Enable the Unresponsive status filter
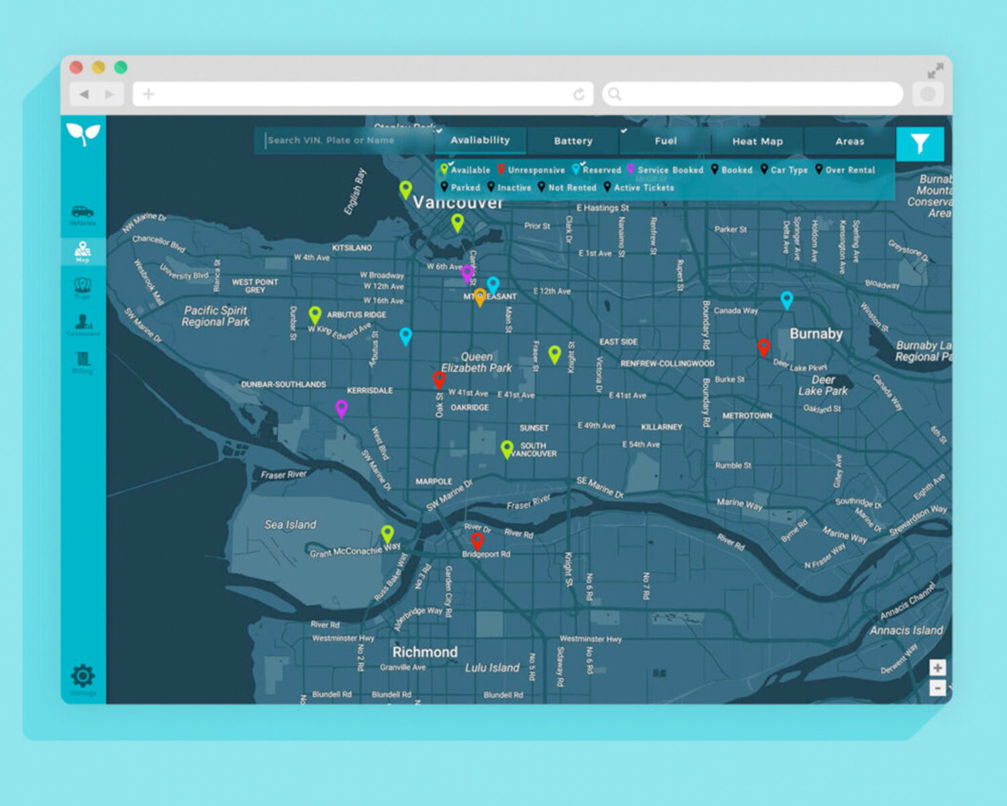Image resolution: width=1007 pixels, height=806 pixels. (x=531, y=170)
